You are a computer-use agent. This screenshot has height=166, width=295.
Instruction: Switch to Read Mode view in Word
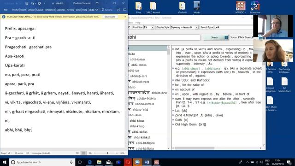[77, 153]
